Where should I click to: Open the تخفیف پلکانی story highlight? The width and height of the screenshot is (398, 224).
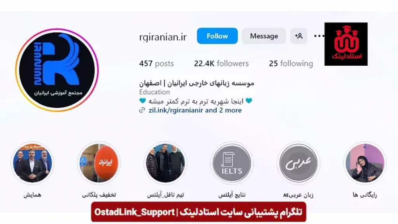point(99,163)
